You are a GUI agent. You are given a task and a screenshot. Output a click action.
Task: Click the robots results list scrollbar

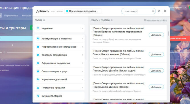coord(168,33)
